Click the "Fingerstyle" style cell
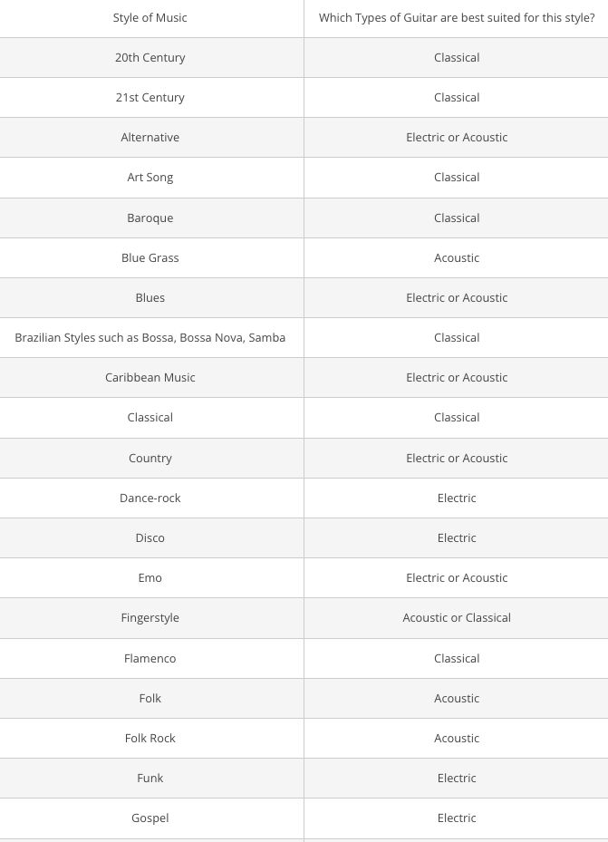Image resolution: width=608 pixels, height=842 pixels. coord(150,618)
